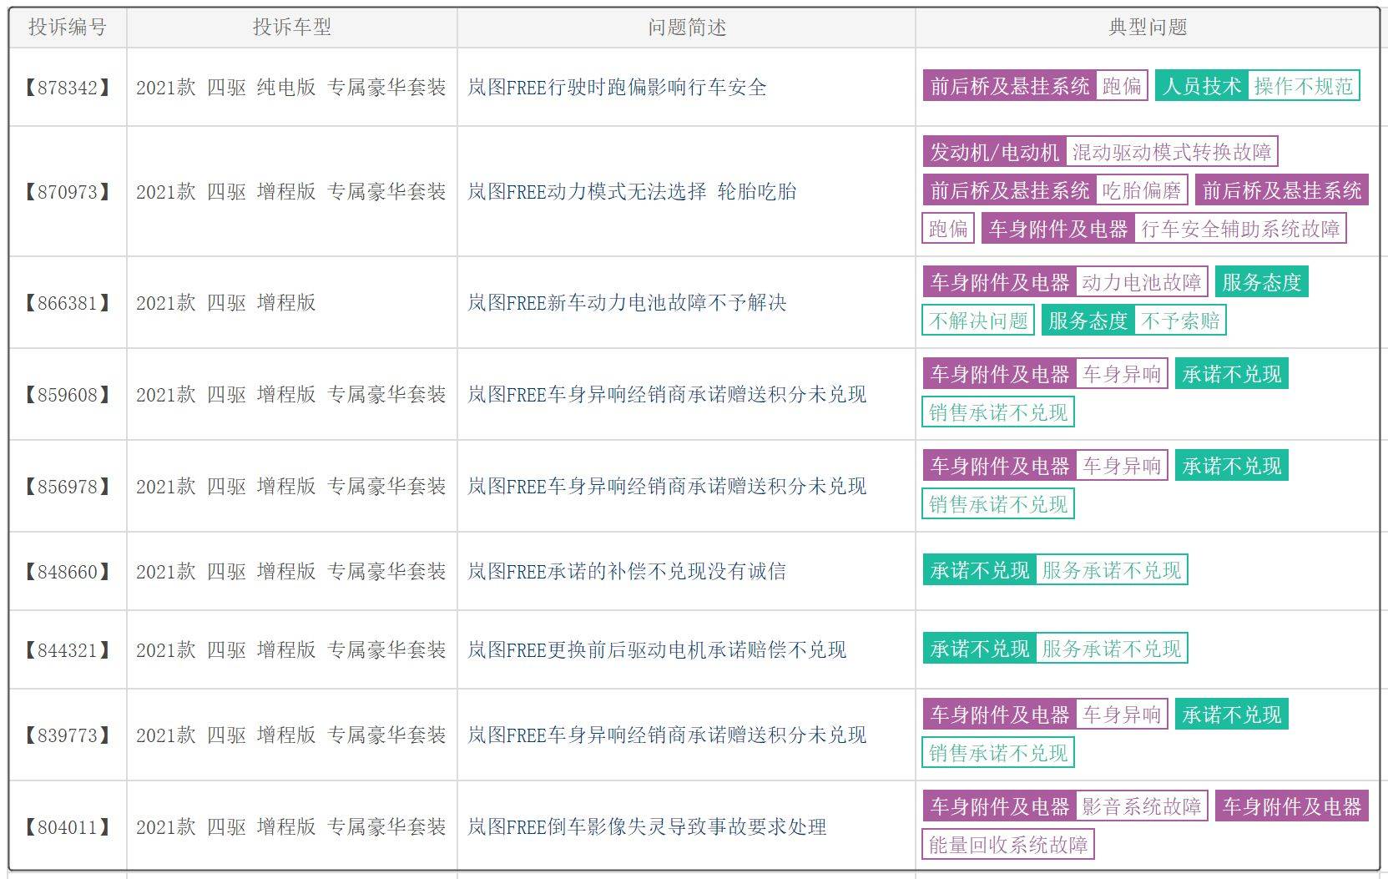Viewport: 1388px width, 879px height.
Task: Select complaint number 【878342】
Action: pos(68,87)
